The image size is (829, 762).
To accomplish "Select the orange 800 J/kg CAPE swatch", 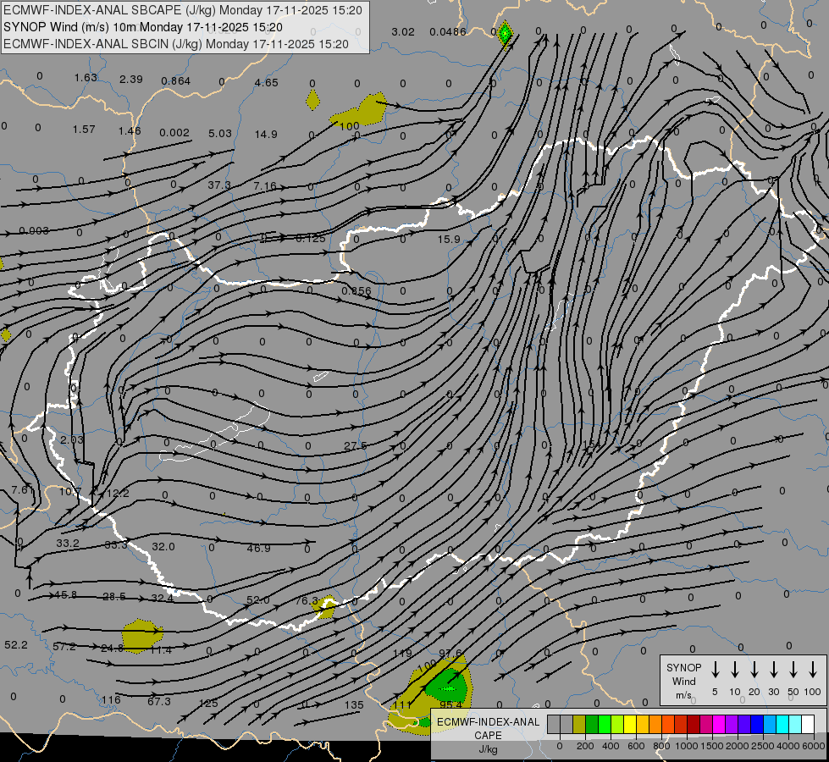I will coord(655,725).
